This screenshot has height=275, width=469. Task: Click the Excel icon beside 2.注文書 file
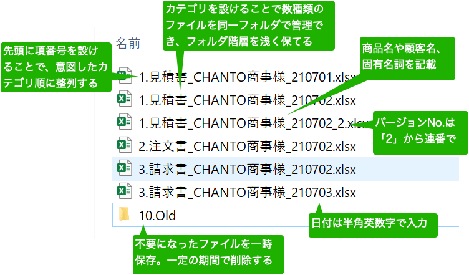(124, 145)
